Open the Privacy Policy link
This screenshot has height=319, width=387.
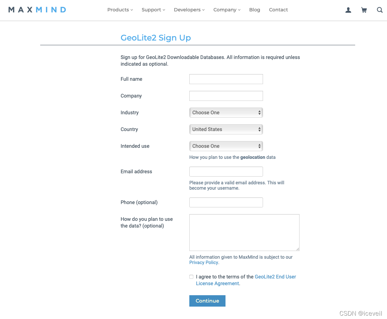pyautogui.click(x=204, y=263)
